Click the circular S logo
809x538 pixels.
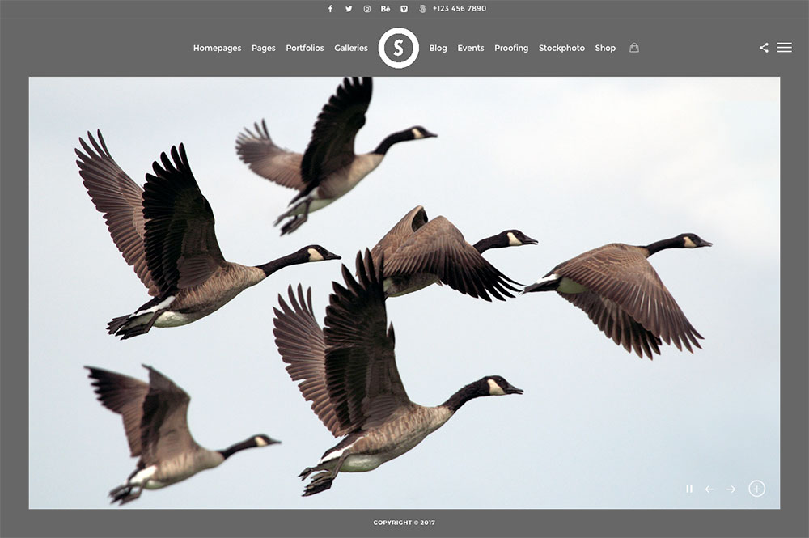click(398, 48)
